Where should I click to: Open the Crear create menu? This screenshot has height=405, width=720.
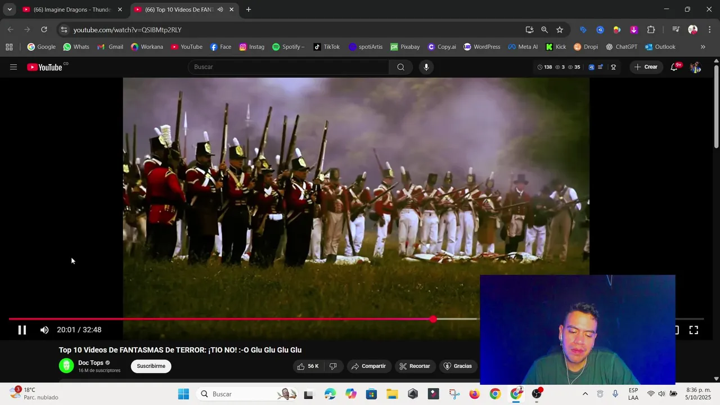tap(646, 67)
